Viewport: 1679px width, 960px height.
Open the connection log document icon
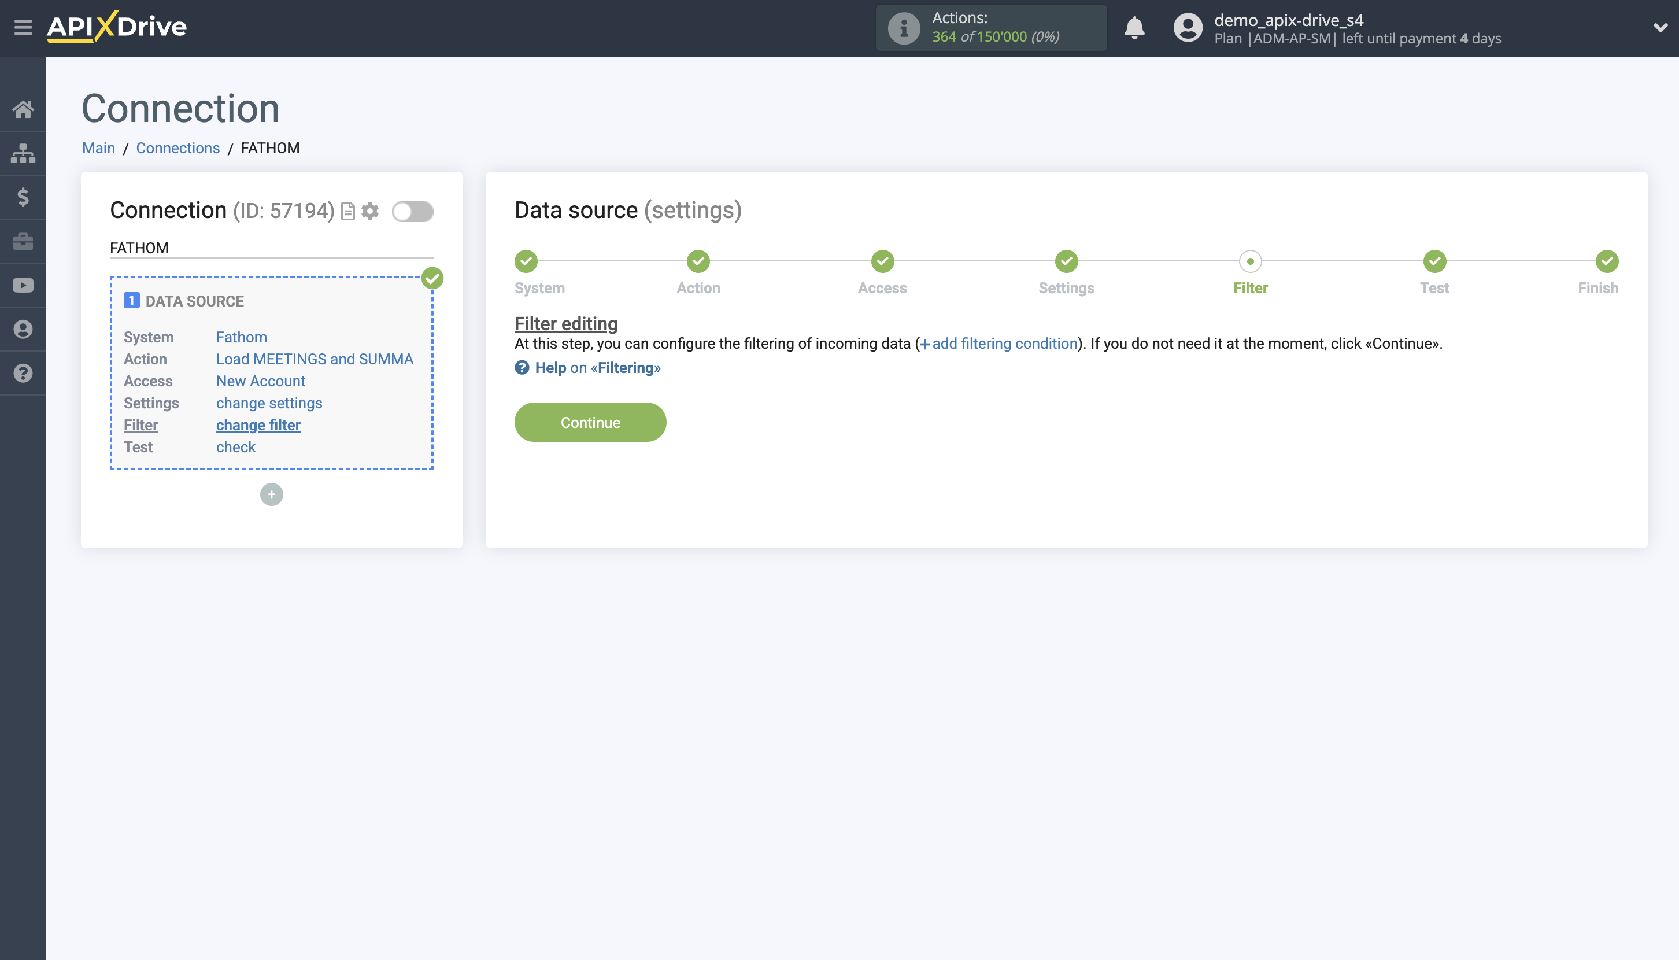347,212
